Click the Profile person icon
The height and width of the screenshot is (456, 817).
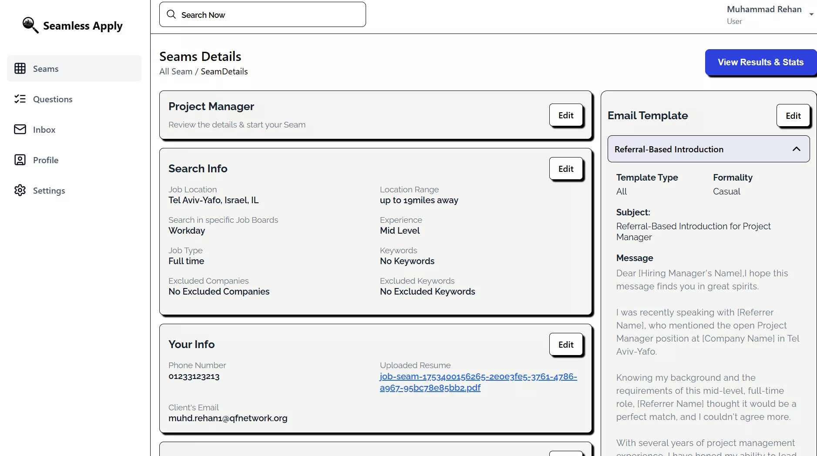[20, 160]
